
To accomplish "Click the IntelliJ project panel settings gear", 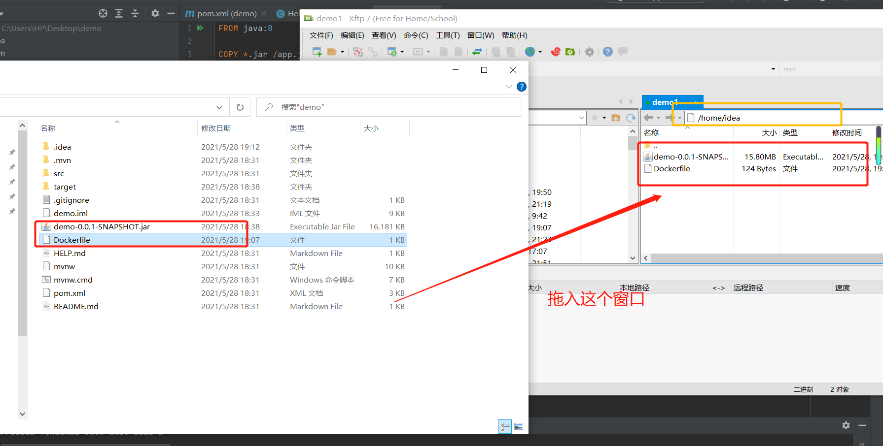I will (155, 13).
